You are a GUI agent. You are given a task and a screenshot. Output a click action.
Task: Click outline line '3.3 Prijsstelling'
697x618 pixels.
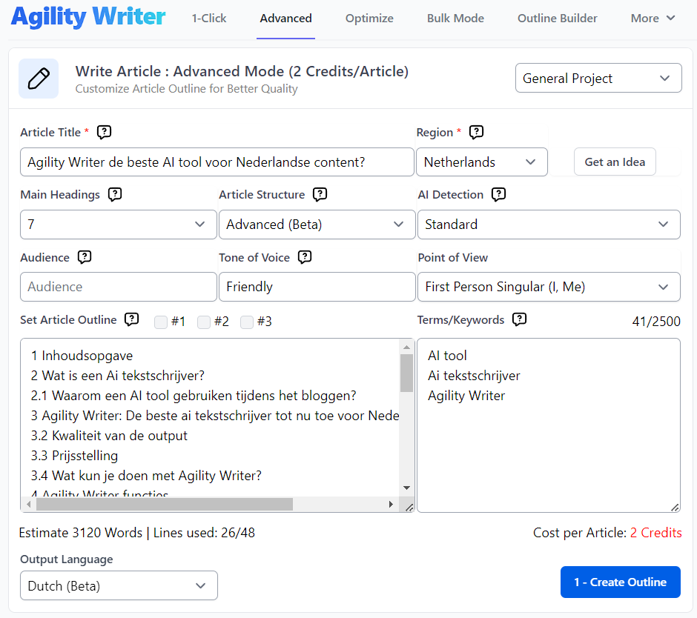(x=74, y=456)
